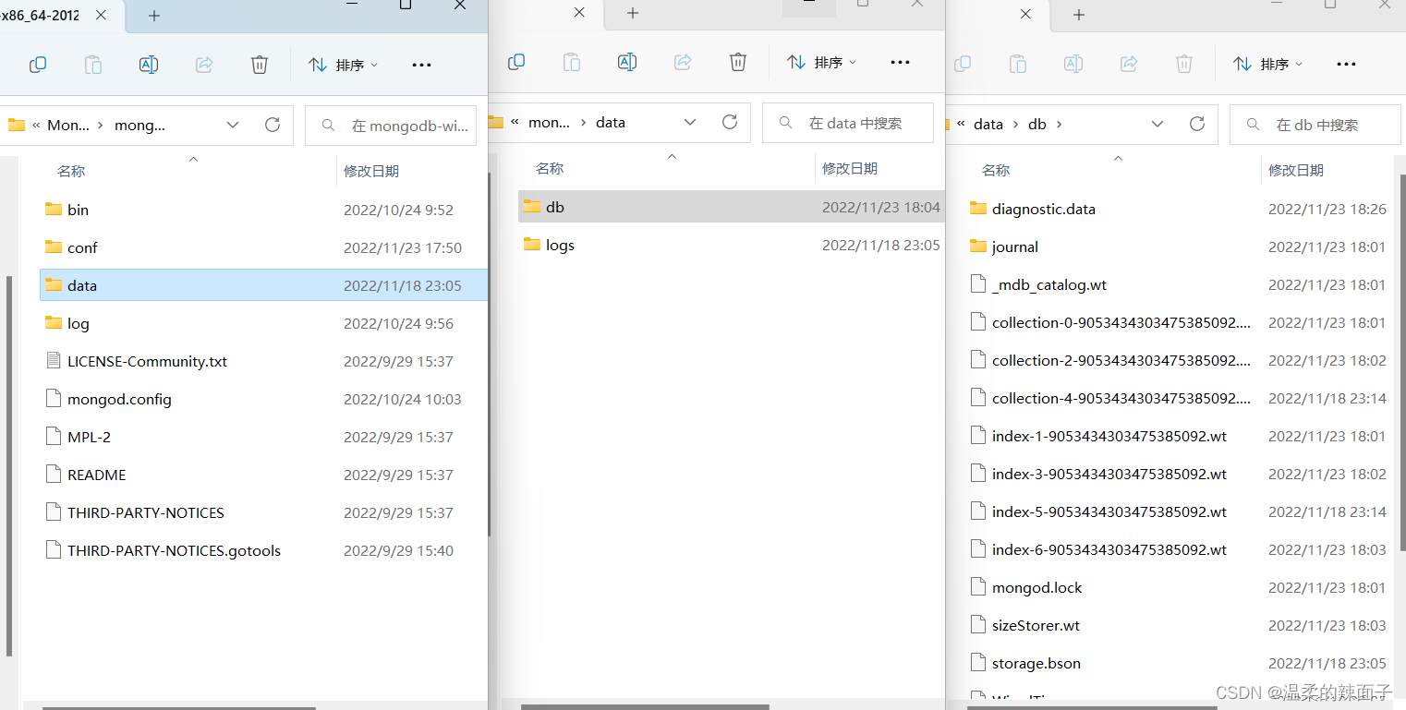
Task: Expand address history dropdown in left window
Action: pos(233,125)
